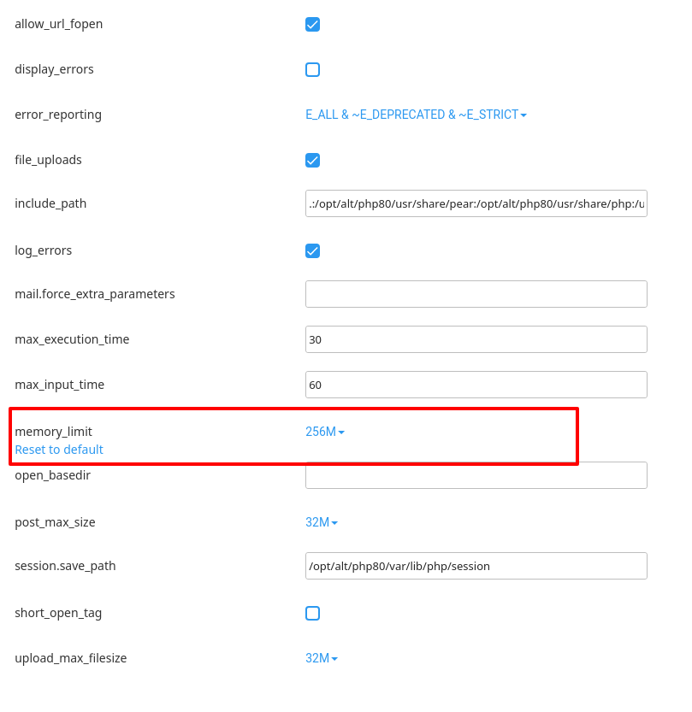Click the empty open_basedir input field

point(476,475)
